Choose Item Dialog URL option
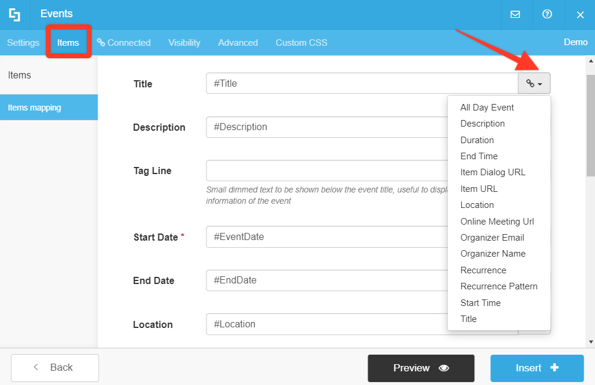 493,172
